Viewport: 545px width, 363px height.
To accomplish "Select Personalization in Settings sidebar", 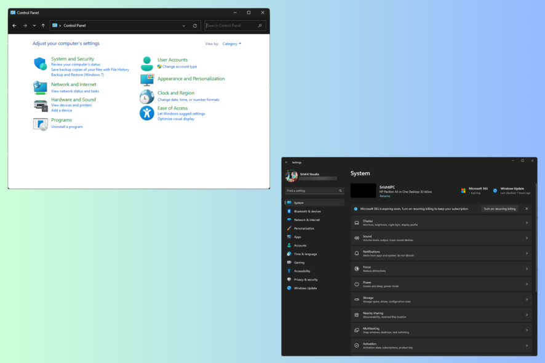I will (314, 228).
